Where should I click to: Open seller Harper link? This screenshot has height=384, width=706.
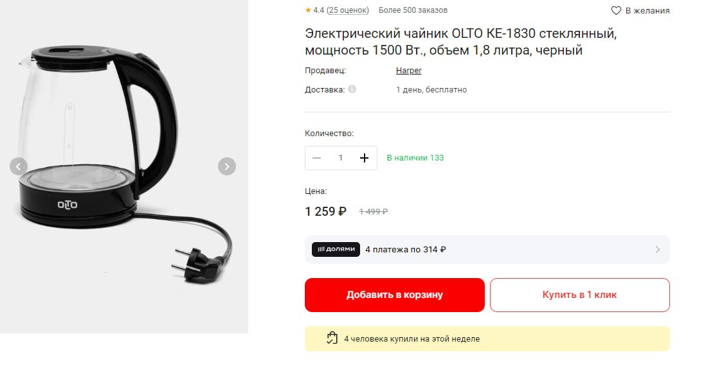pos(409,71)
